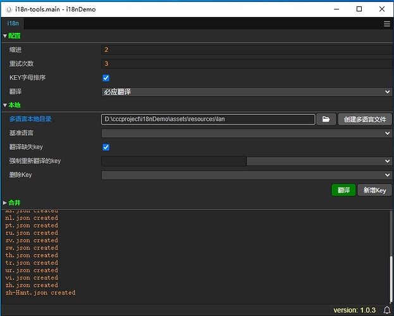The image size is (394, 316).
Task: Toggle the KEY字母排序 checkbox
Action: 106,78
